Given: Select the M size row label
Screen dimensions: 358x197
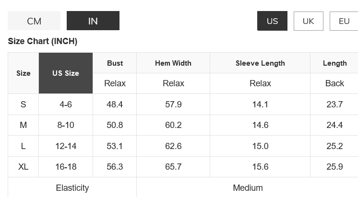Looking at the screenshot, I should pyautogui.click(x=24, y=125).
